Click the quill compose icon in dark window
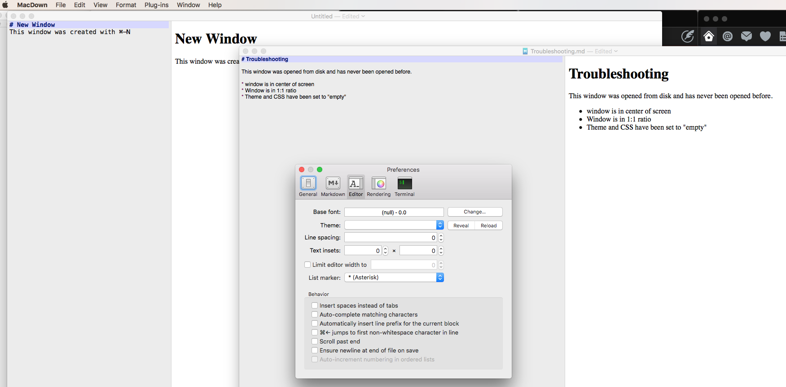Image resolution: width=786 pixels, height=387 pixels. click(x=688, y=36)
